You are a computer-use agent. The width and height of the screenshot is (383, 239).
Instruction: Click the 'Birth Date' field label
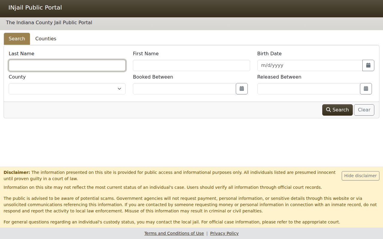point(269,54)
